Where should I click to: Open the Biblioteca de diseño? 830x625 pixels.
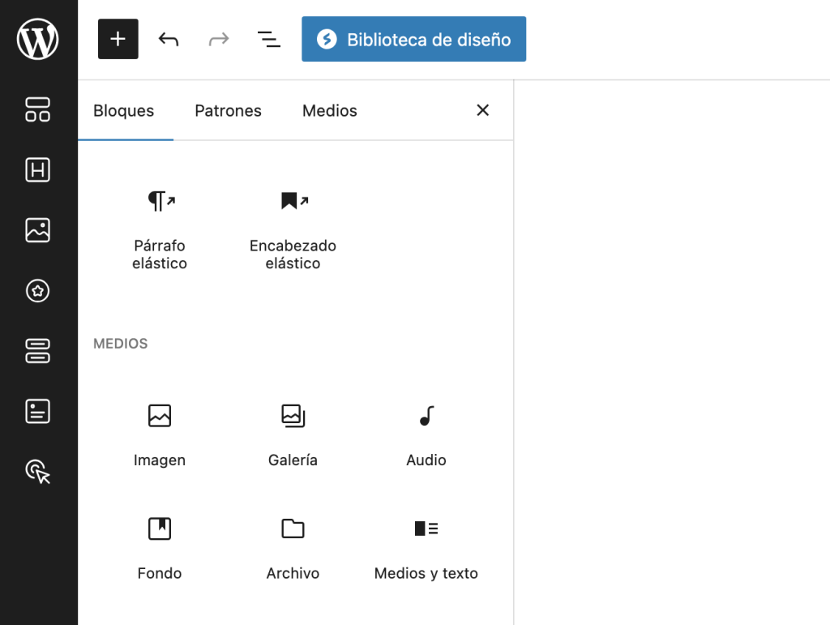(x=413, y=38)
